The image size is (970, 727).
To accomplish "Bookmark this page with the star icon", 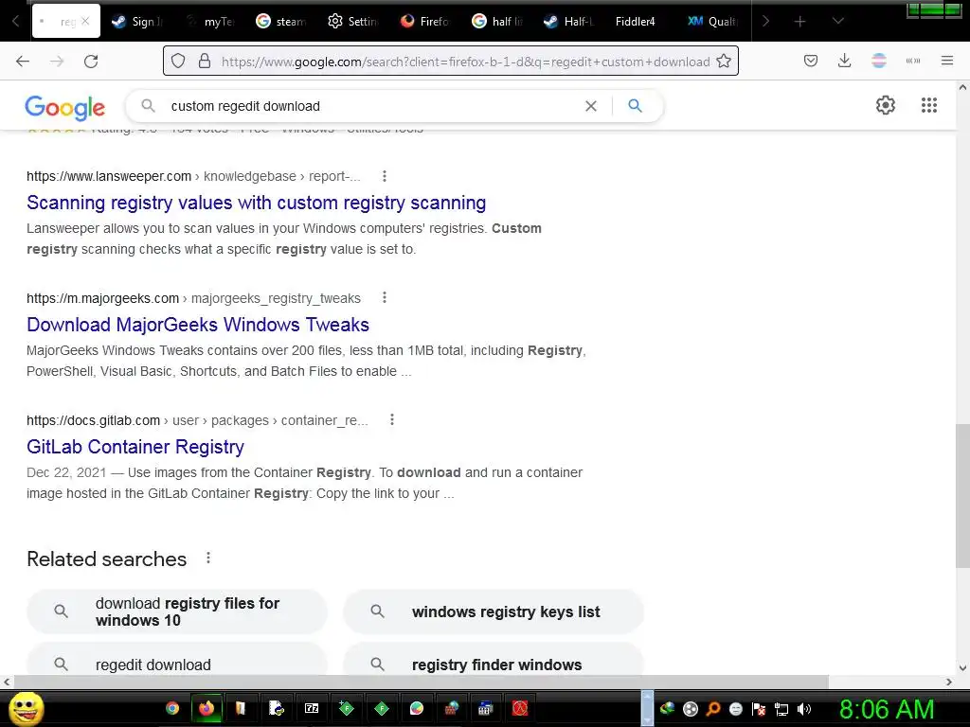I will coord(724,62).
